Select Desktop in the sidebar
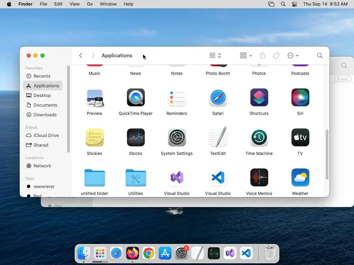The height and width of the screenshot is (265, 354). (43, 95)
